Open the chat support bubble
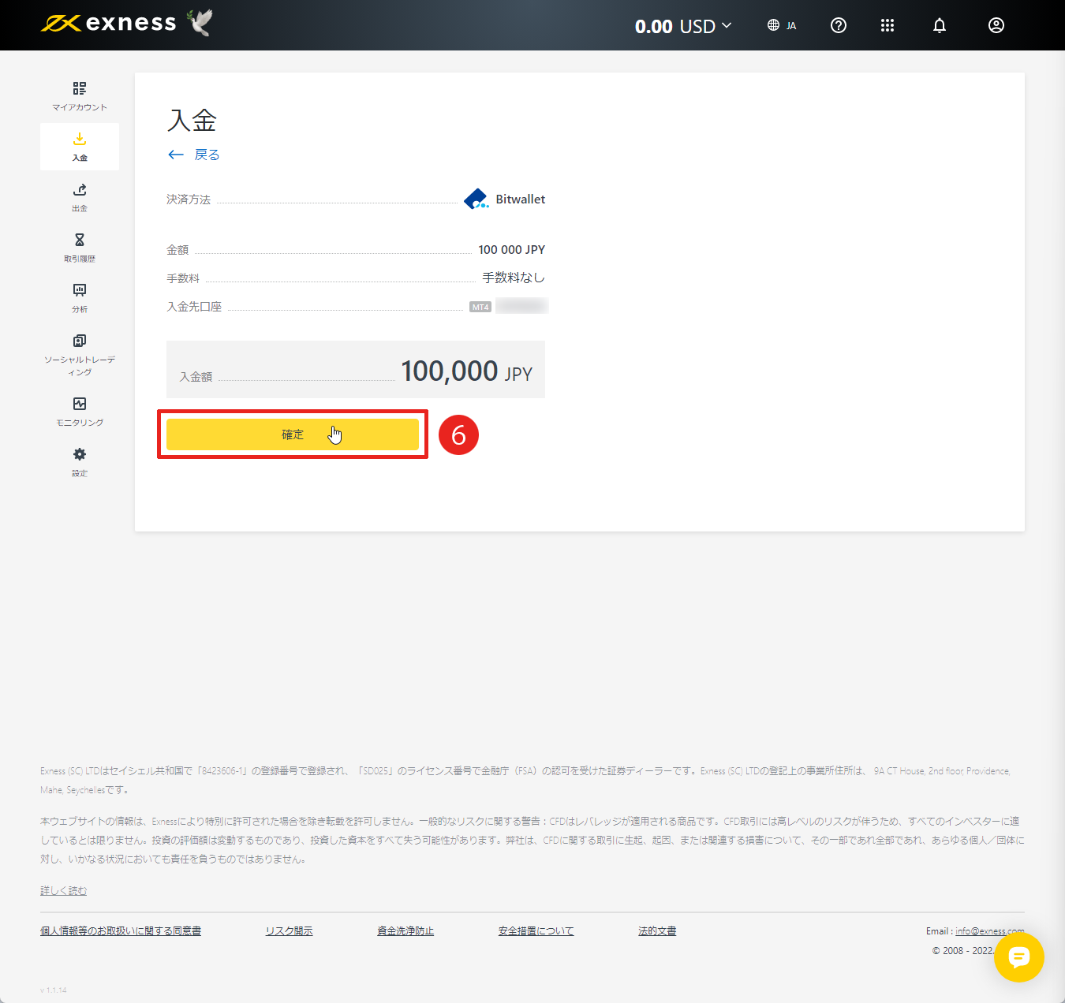This screenshot has width=1065, height=1003. click(x=1018, y=958)
